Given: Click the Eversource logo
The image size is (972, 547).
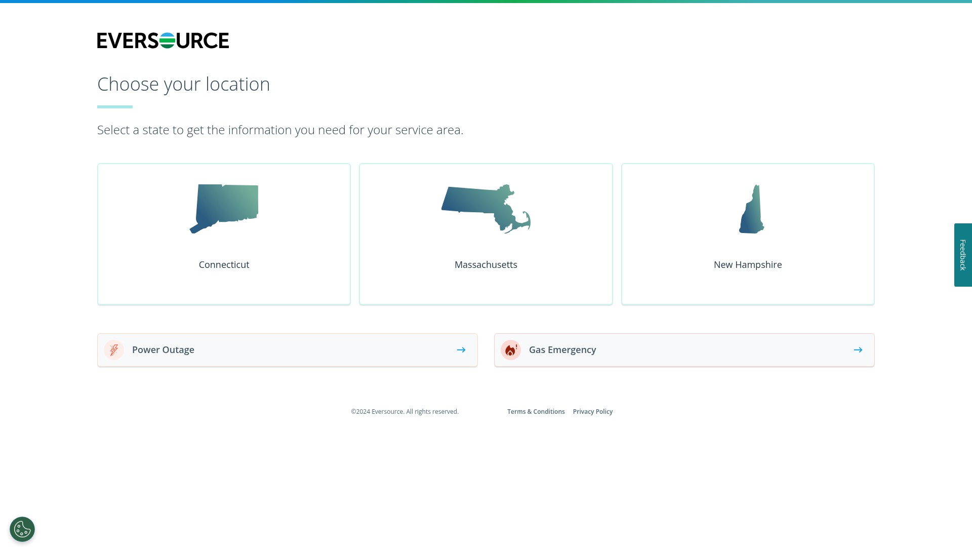Looking at the screenshot, I should [163, 41].
